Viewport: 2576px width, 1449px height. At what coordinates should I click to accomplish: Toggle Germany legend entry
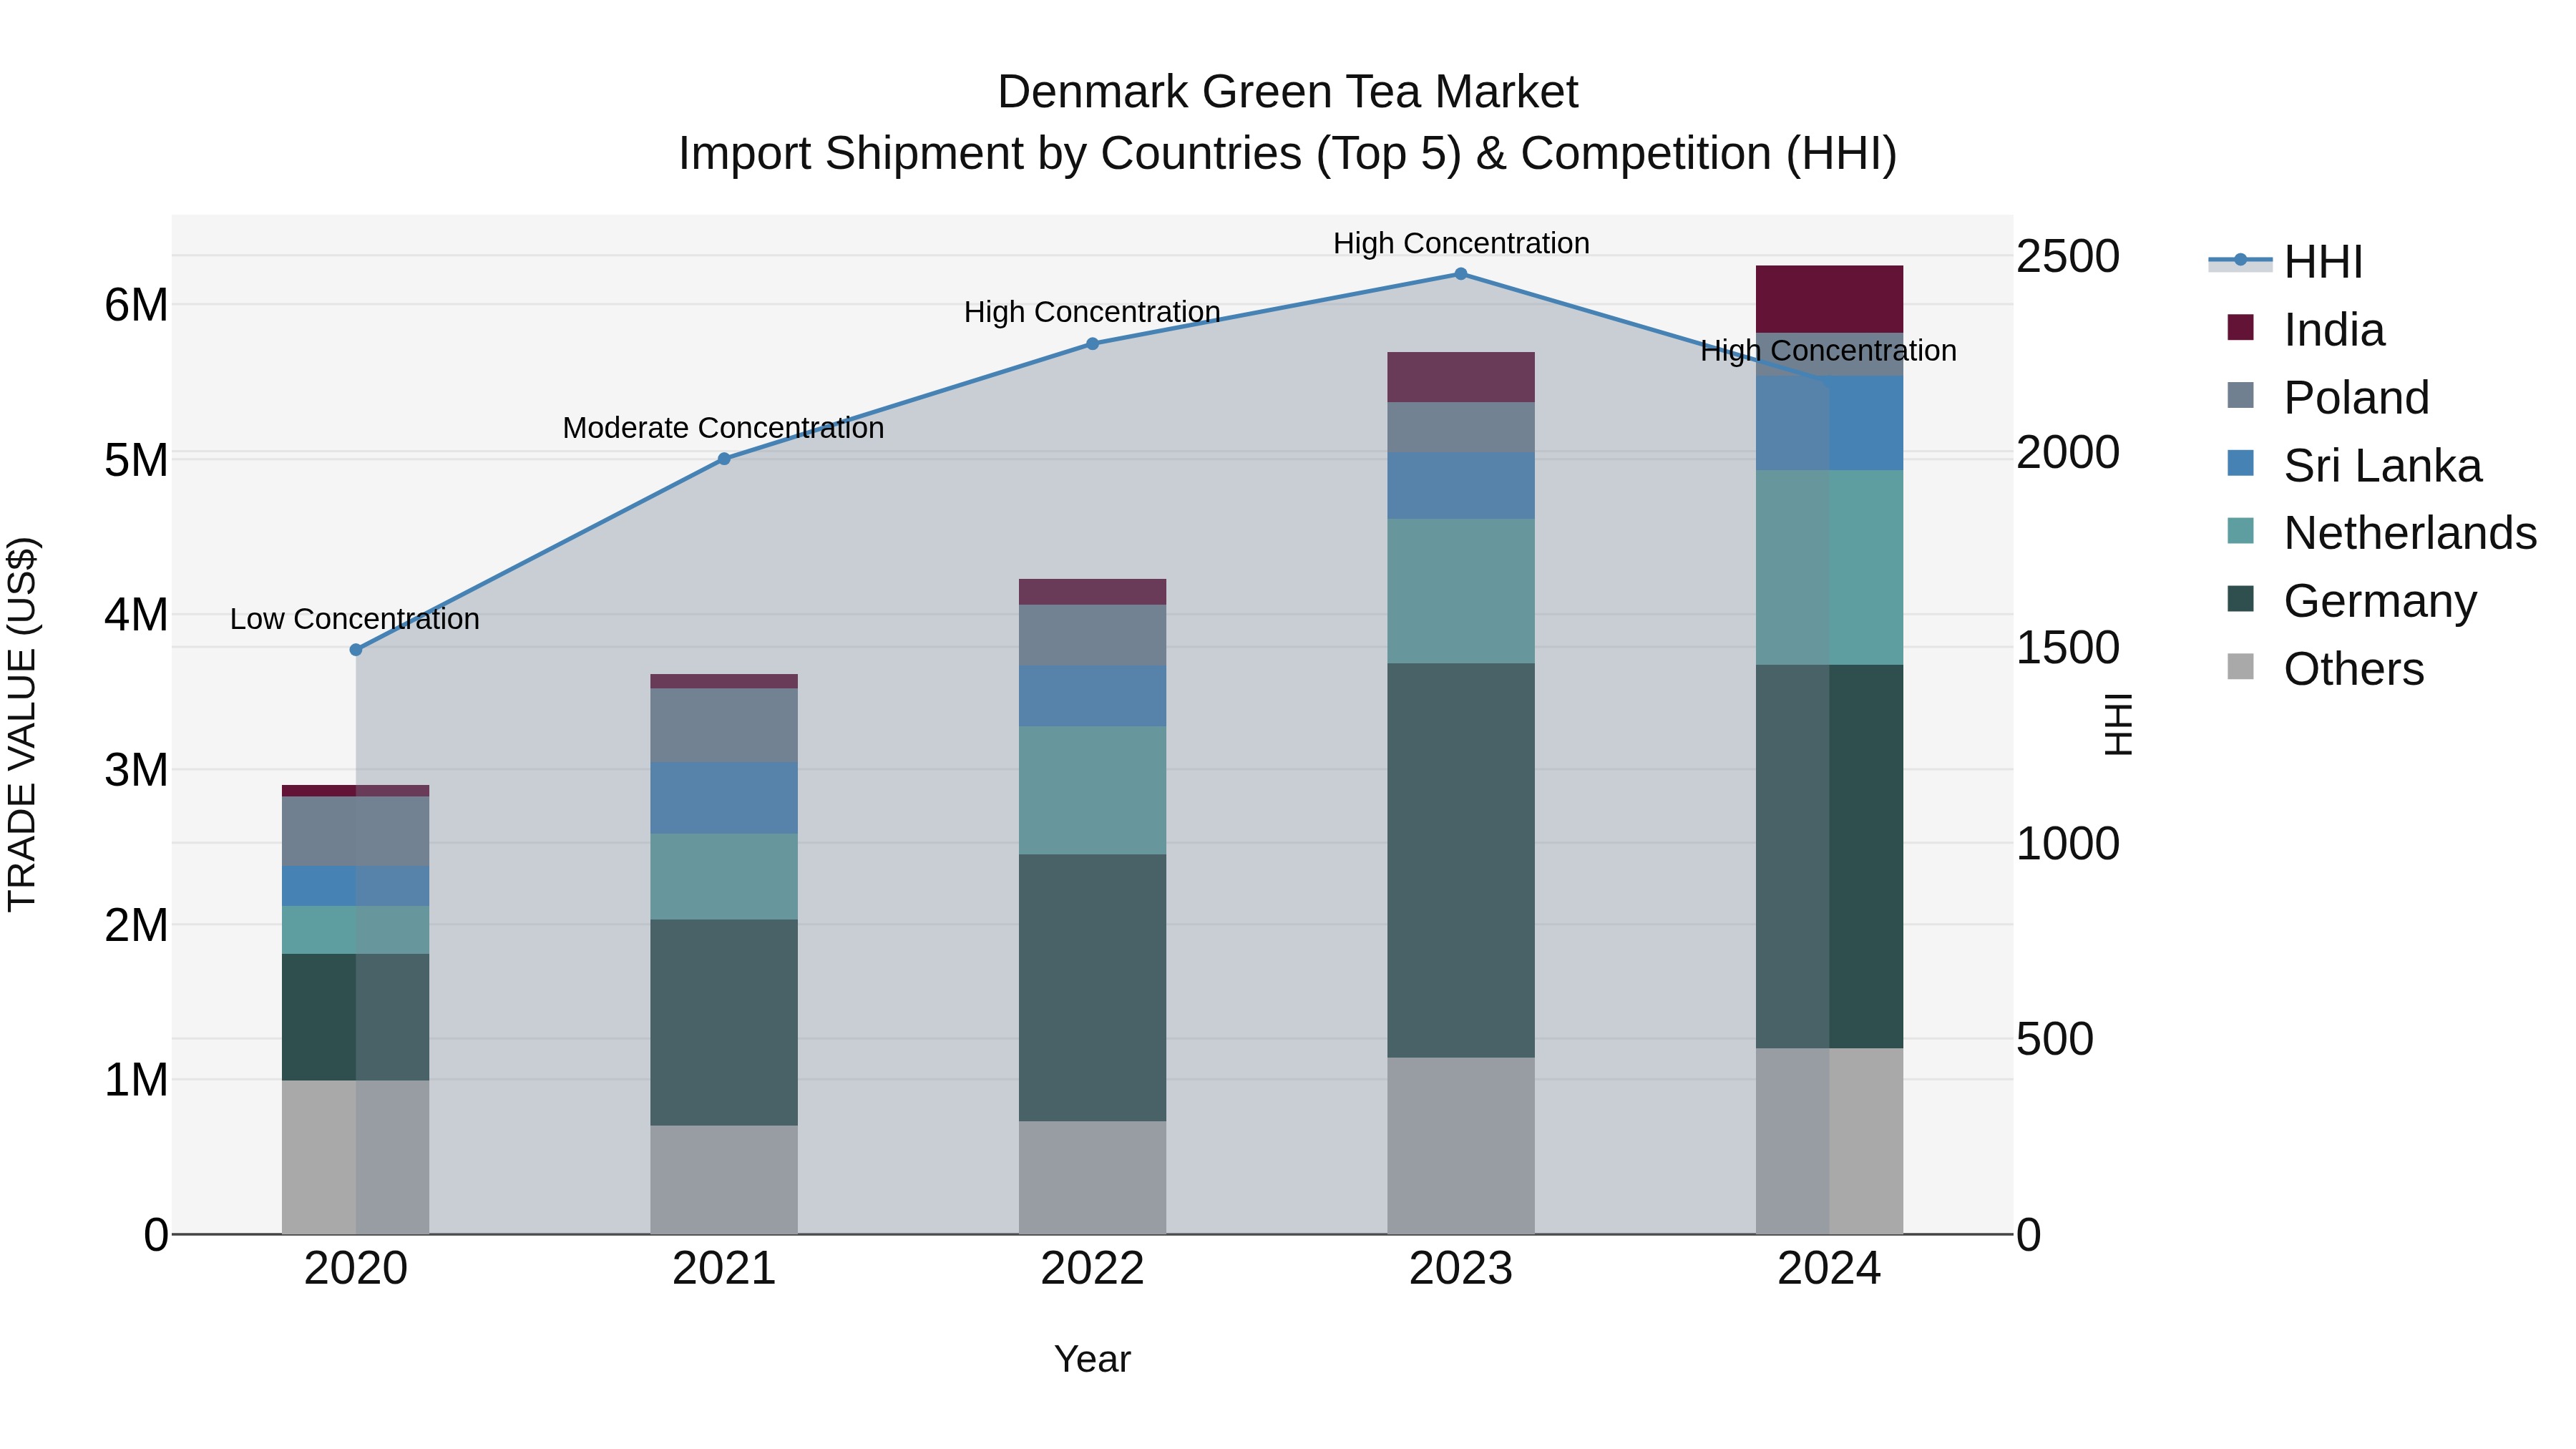coord(2352,601)
